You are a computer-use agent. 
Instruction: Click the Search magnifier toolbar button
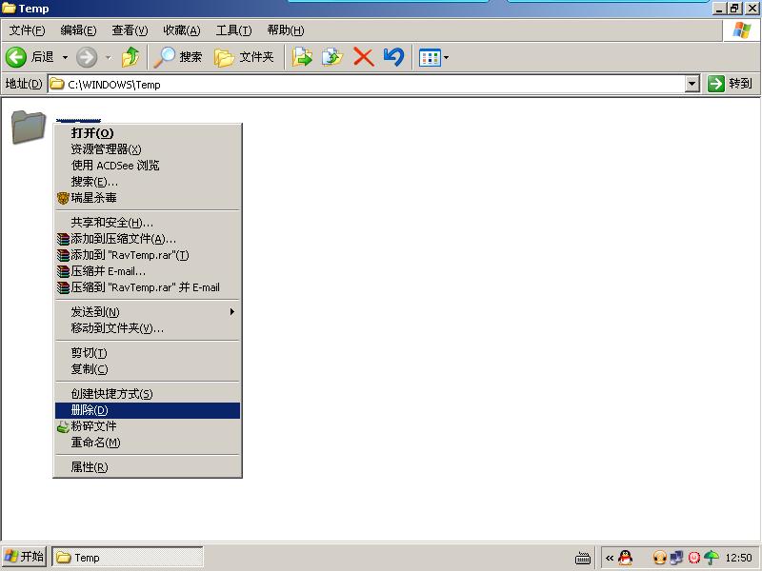coord(179,57)
